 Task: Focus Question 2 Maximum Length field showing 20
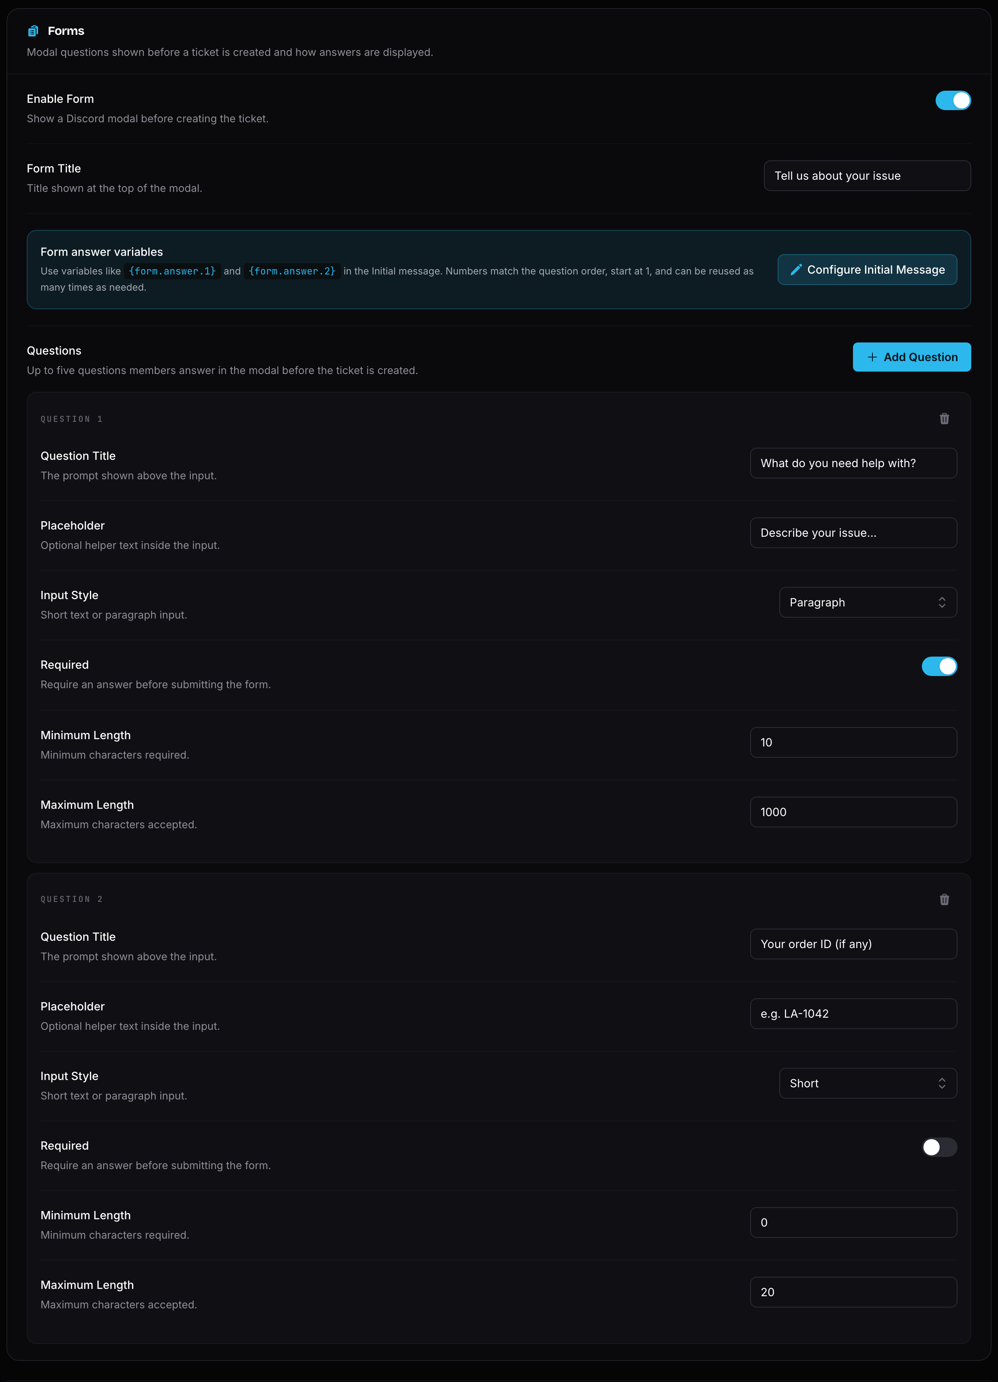(853, 1293)
